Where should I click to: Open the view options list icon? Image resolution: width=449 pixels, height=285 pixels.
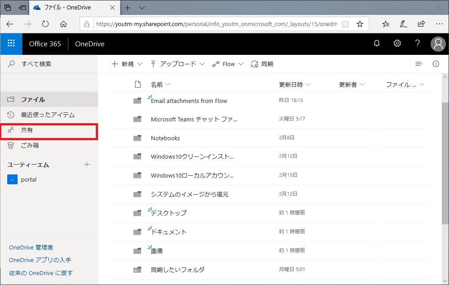(x=419, y=64)
